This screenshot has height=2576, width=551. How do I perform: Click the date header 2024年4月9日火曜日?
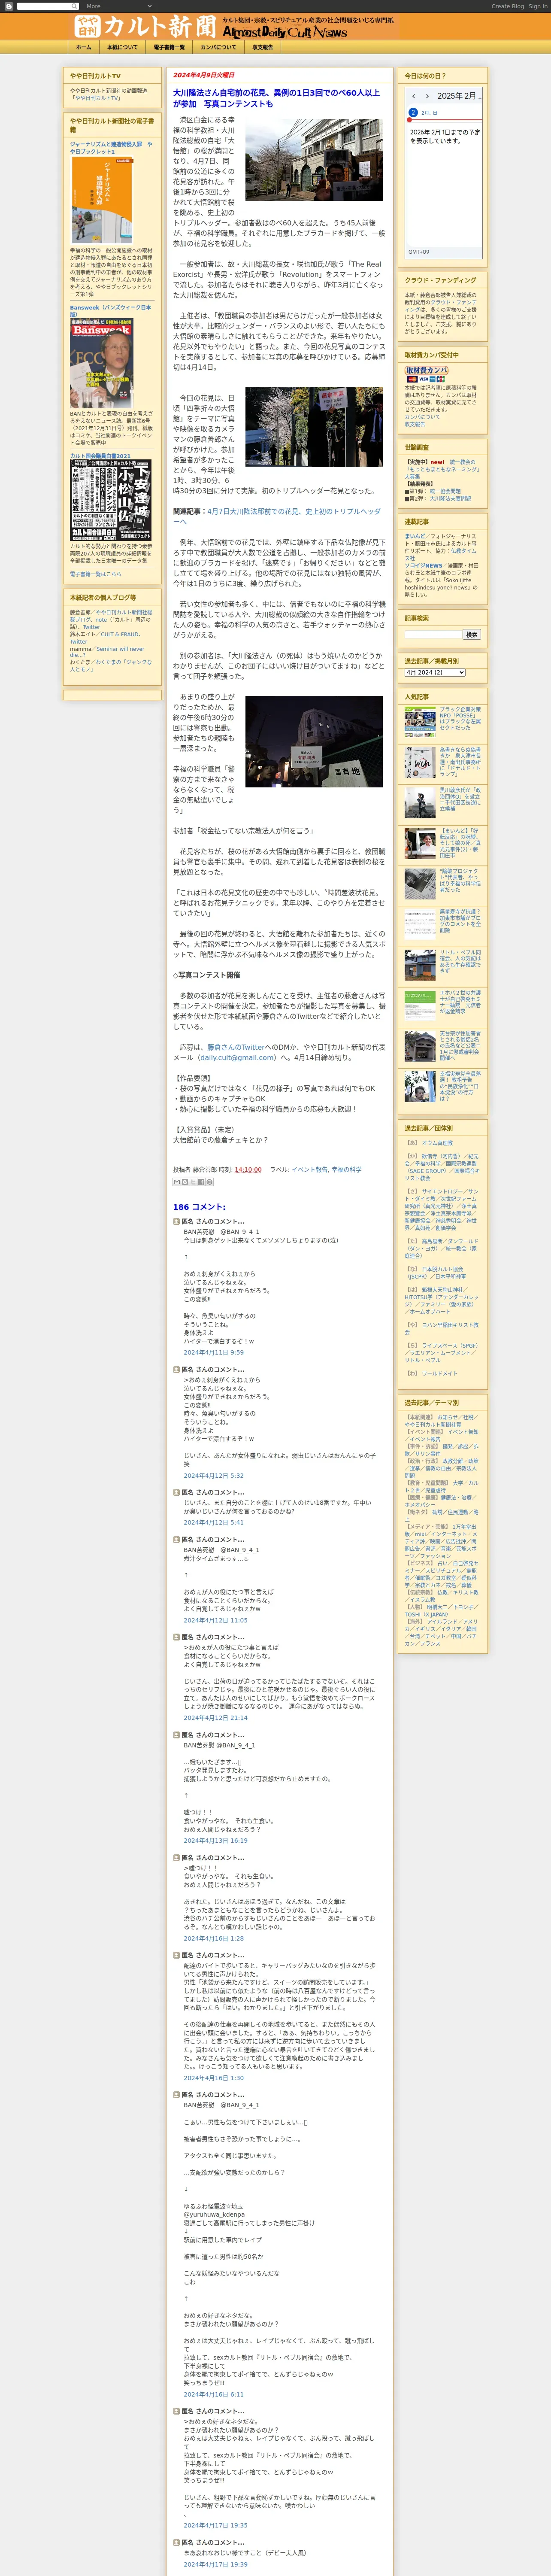pyautogui.click(x=204, y=75)
